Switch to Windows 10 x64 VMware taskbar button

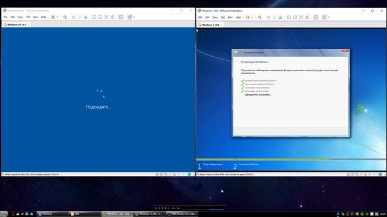[x=149, y=214]
